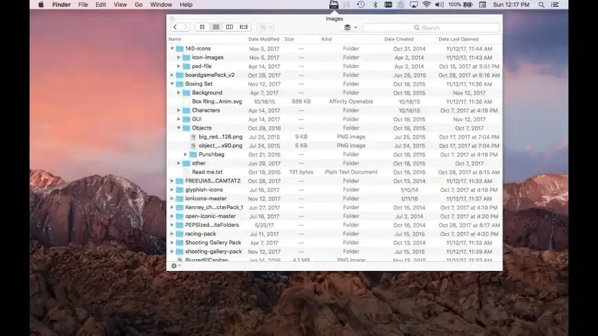598x336 pixels.
Task: Sort by Date Modified column header
Action: tap(264, 39)
